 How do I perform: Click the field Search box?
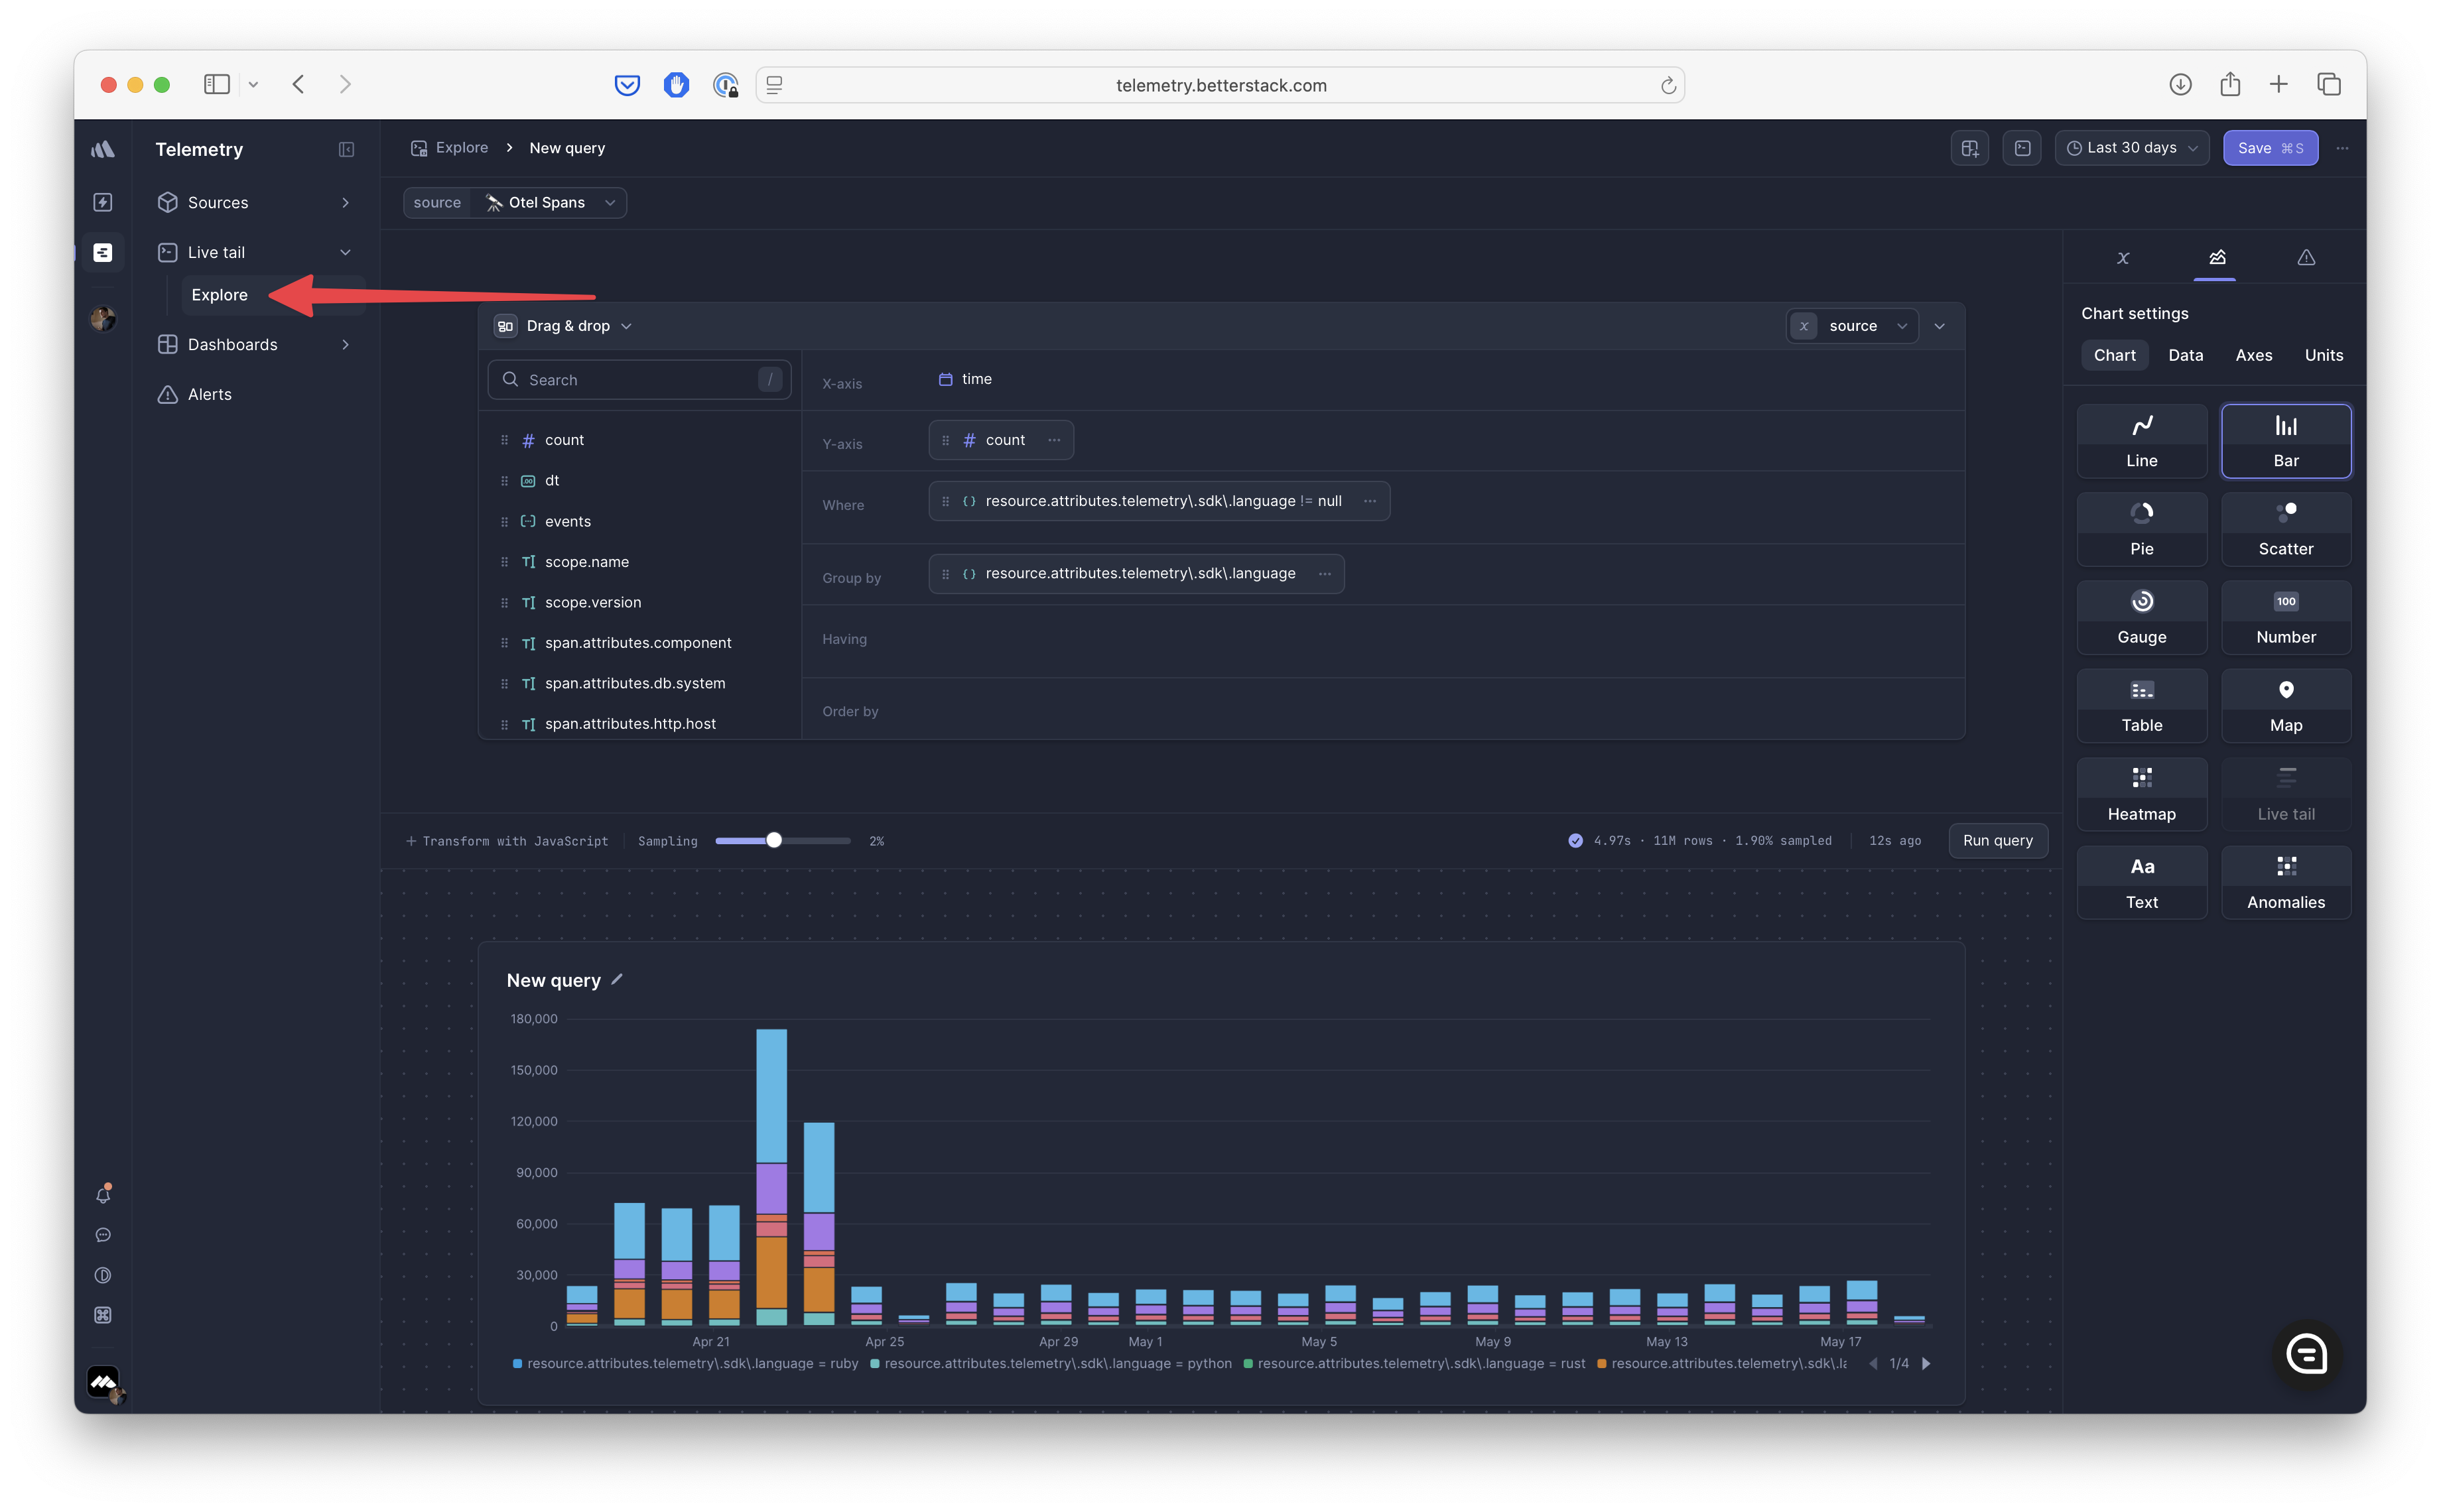(639, 380)
